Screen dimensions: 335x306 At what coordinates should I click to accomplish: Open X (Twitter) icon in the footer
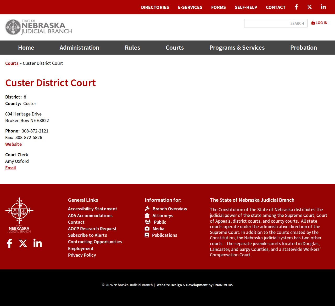(23, 243)
